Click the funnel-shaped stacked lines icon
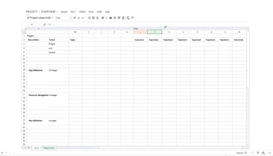This screenshot has height=156, width=273. (119, 18)
